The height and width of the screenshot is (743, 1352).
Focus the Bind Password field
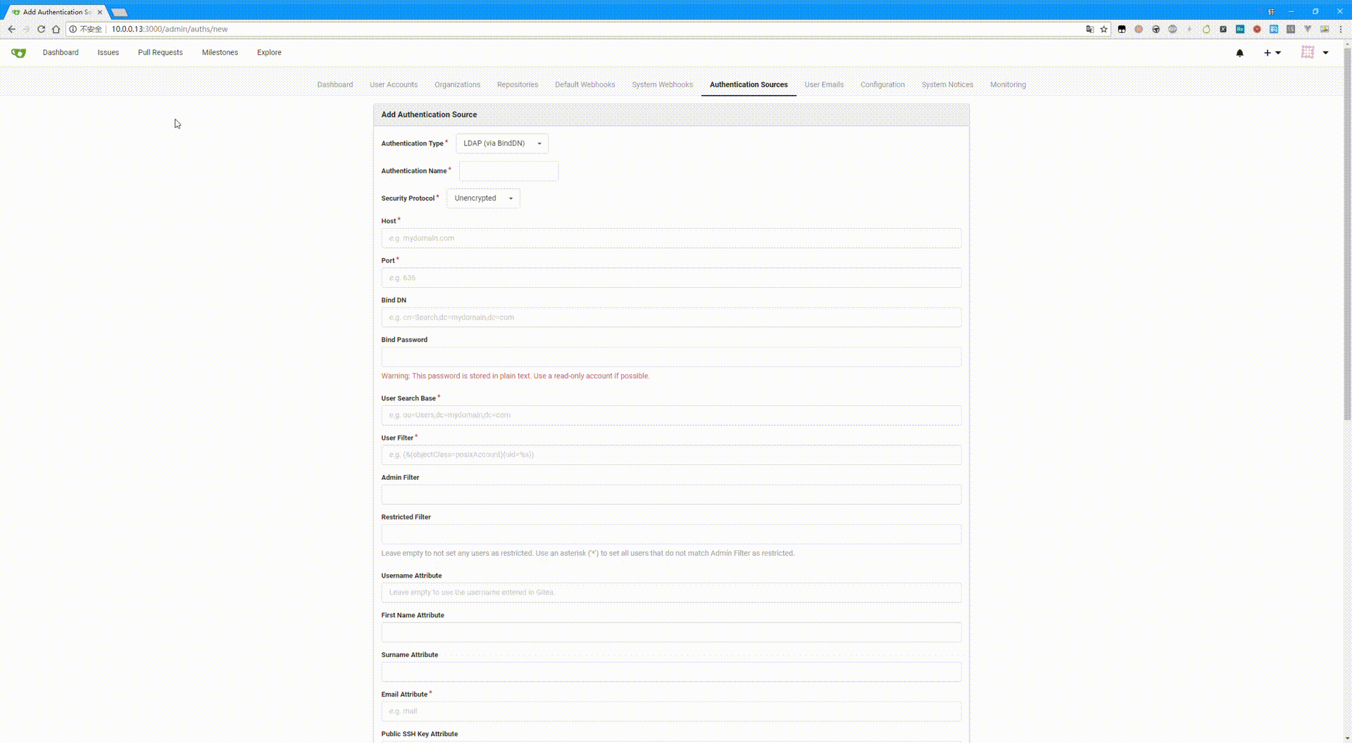coord(671,357)
